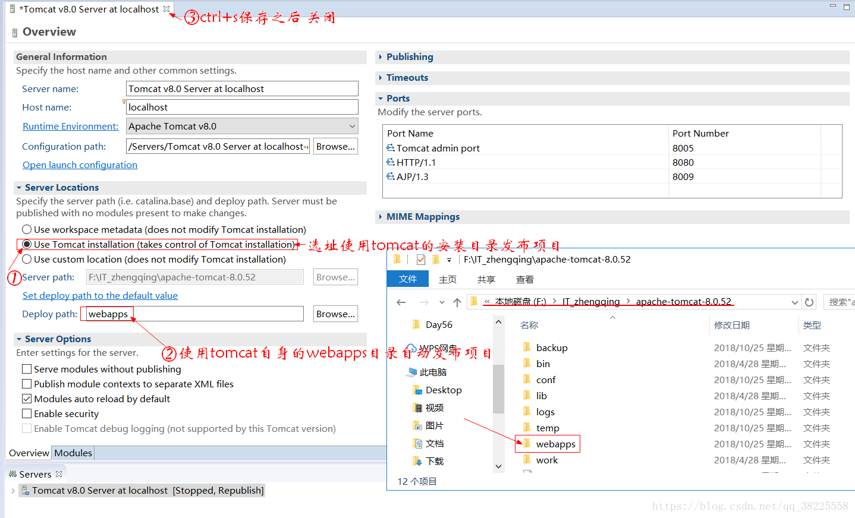This screenshot has width=855, height=518.
Task: Enable Publish module contexts to separate XML
Action: [x=27, y=384]
